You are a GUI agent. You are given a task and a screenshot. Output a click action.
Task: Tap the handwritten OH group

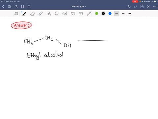pyautogui.click(x=67, y=45)
